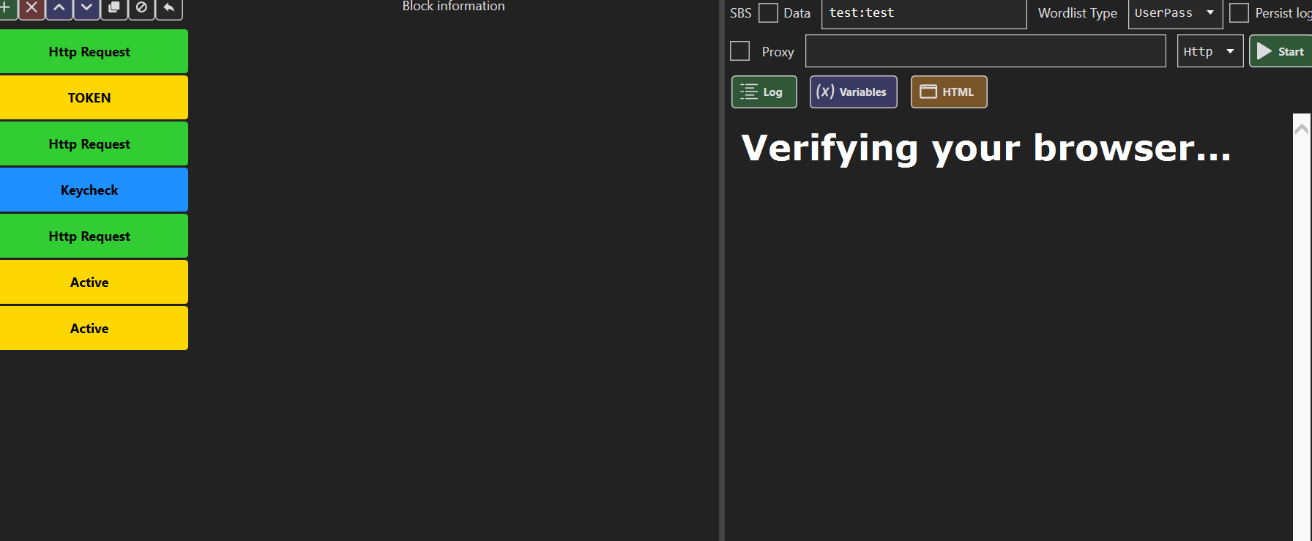The height and width of the screenshot is (541, 1312).
Task: Click the test:test data input field
Action: pyautogui.click(x=924, y=12)
